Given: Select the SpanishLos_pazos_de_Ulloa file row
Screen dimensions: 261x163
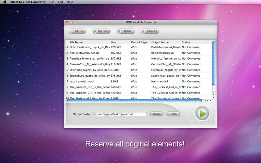Looking at the screenshot, I should click(139, 76).
